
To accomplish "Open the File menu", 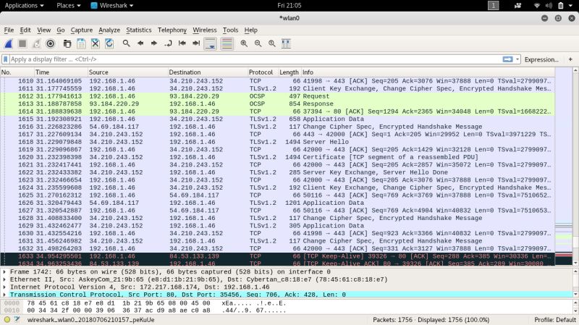I will [x=9, y=30].
